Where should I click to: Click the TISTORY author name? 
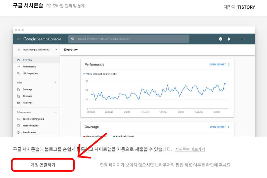[x=246, y=7]
